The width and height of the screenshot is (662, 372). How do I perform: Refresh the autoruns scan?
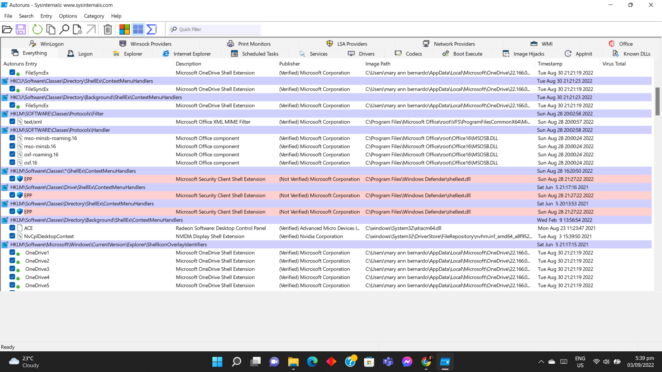click(37, 29)
